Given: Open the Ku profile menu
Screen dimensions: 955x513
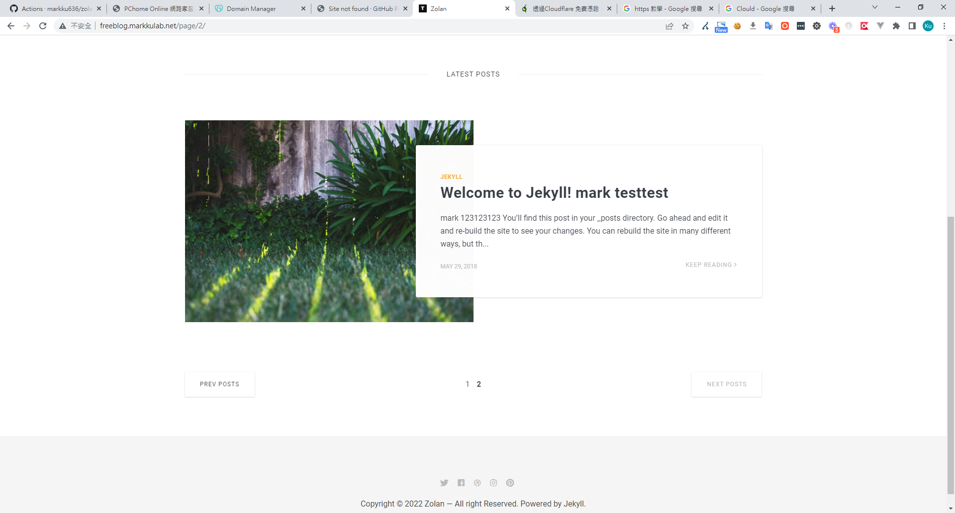Looking at the screenshot, I should point(928,26).
